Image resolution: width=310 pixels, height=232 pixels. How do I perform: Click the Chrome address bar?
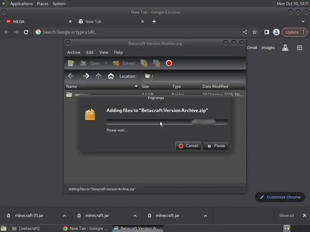(138, 32)
